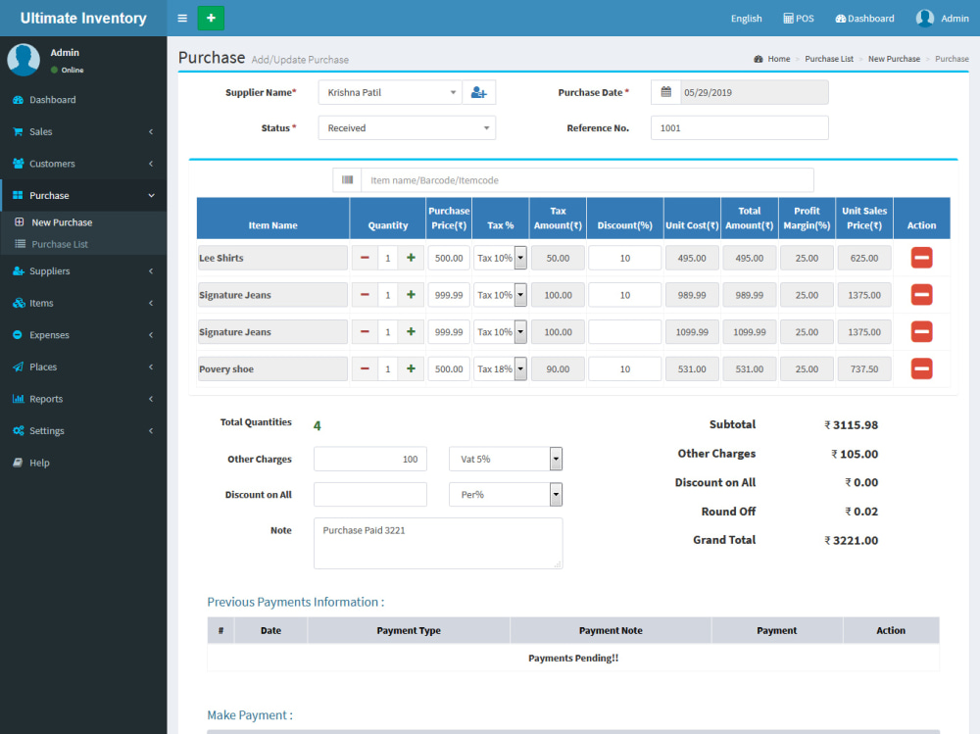Expand the Suppliers sidebar menu
This screenshot has width=980, height=734.
pyautogui.click(x=83, y=270)
